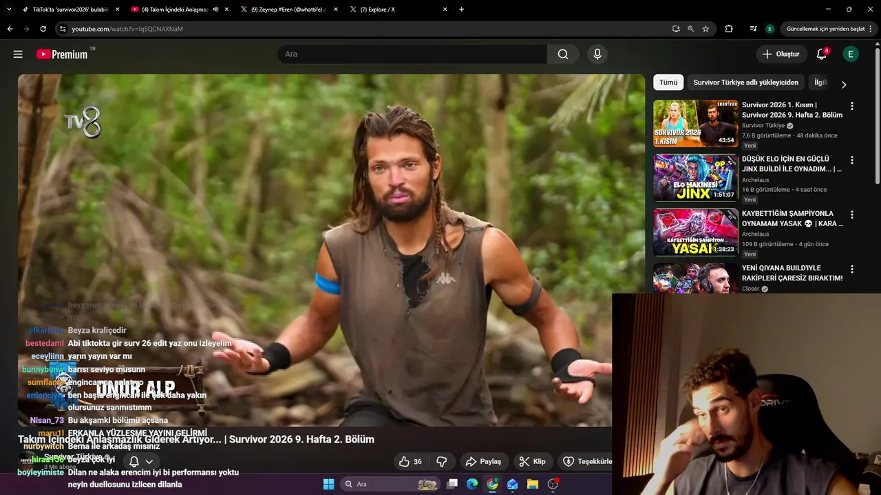The height and width of the screenshot is (495, 881).
Task: Dislike the video with thumbs down
Action: [x=443, y=461]
